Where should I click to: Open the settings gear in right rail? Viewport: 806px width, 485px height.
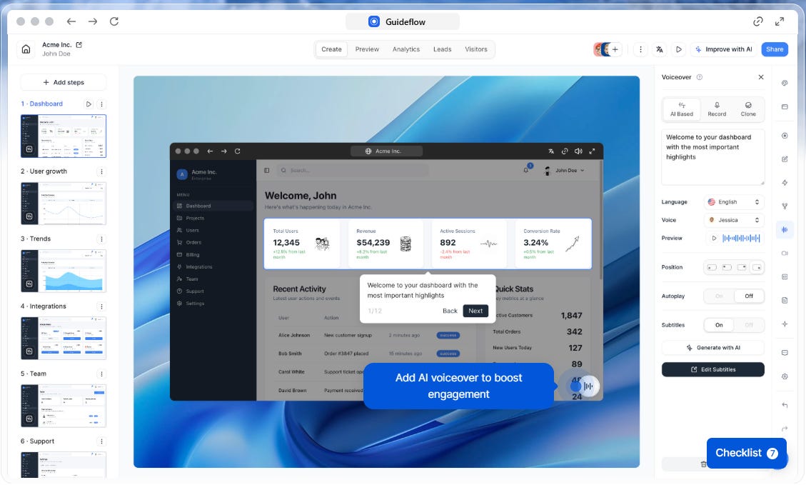point(785,376)
